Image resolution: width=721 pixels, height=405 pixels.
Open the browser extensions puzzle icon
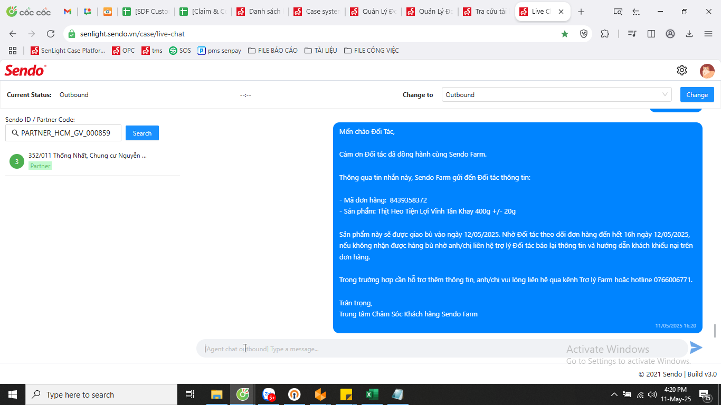point(605,34)
